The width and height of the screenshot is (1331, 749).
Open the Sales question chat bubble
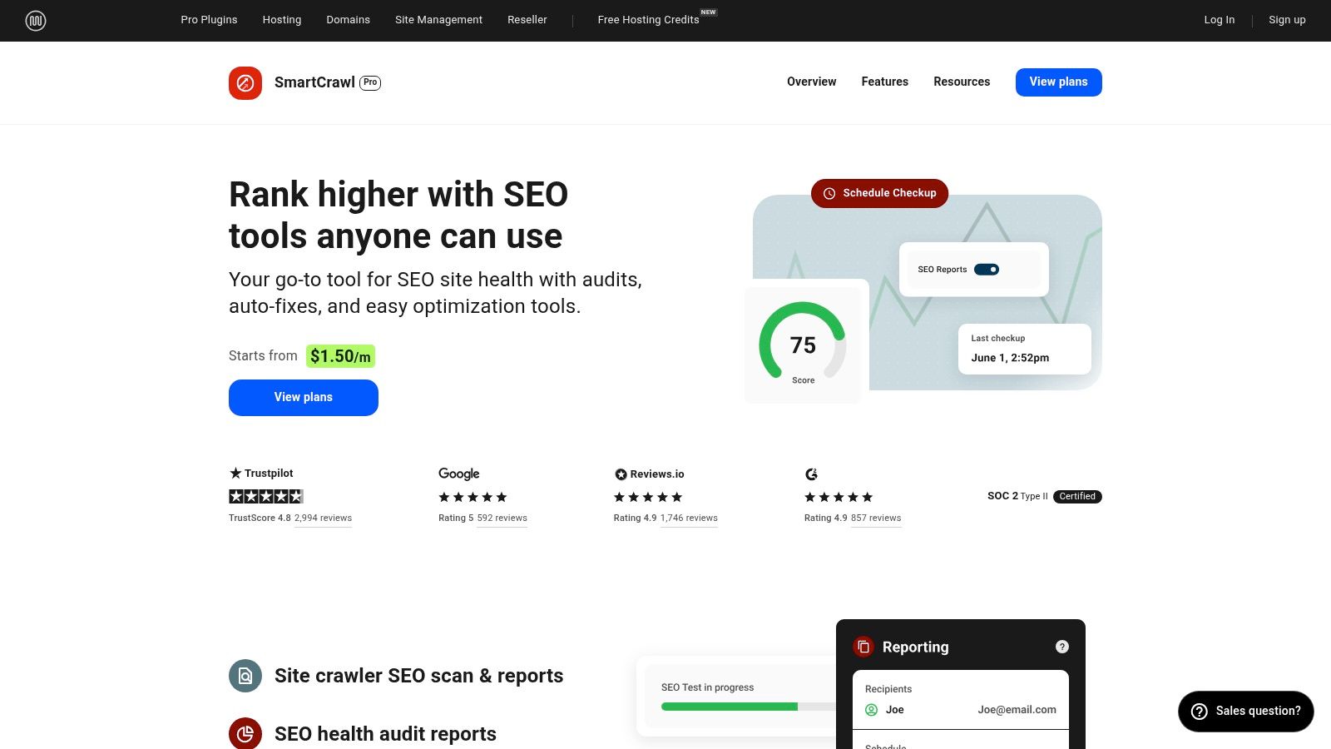[1245, 712]
